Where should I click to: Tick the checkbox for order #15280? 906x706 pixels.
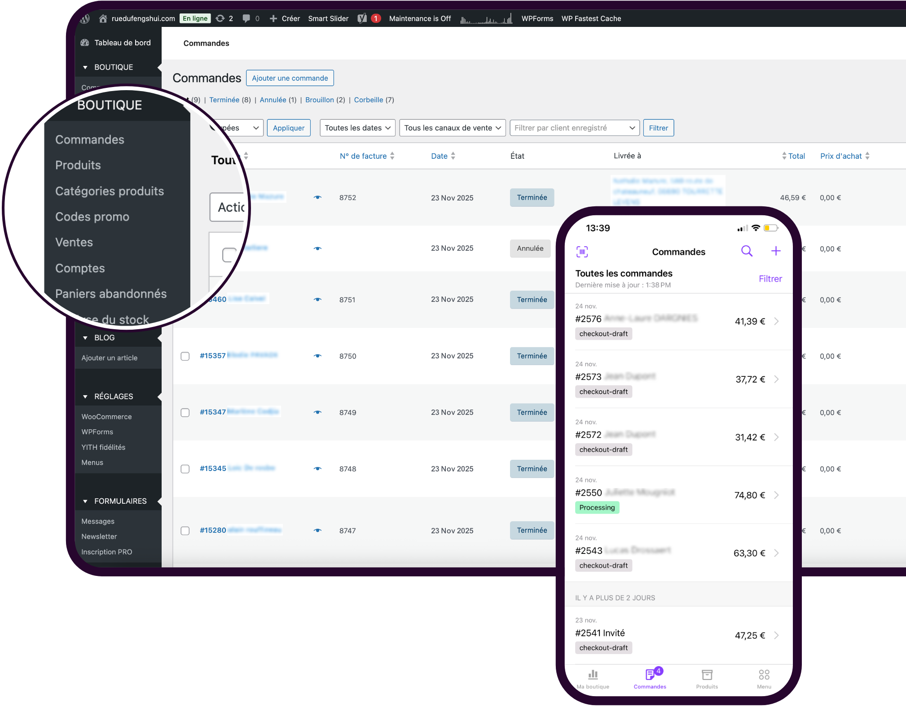(x=185, y=531)
